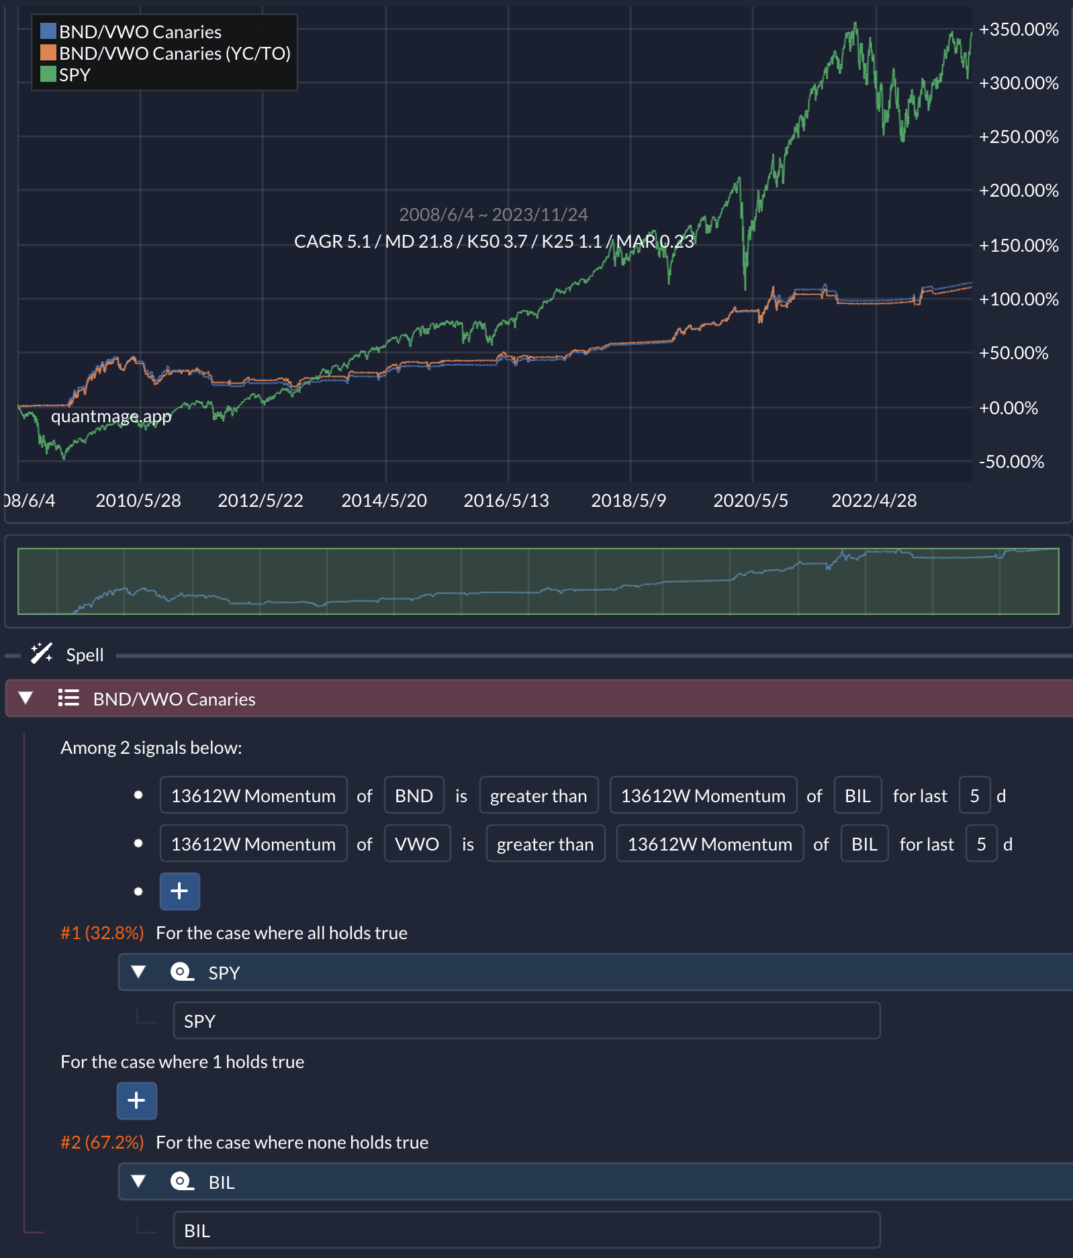Toggle SPY green legend swatch

[x=48, y=74]
